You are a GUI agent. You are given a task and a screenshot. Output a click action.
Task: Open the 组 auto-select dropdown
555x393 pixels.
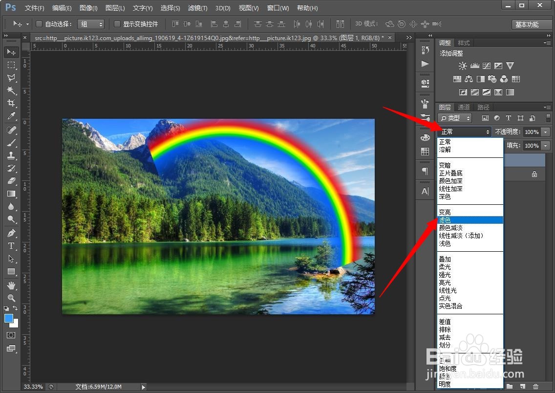[91, 24]
